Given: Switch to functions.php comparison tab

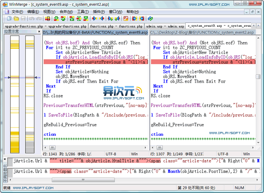Looking at the screenshot, I should [116, 26].
